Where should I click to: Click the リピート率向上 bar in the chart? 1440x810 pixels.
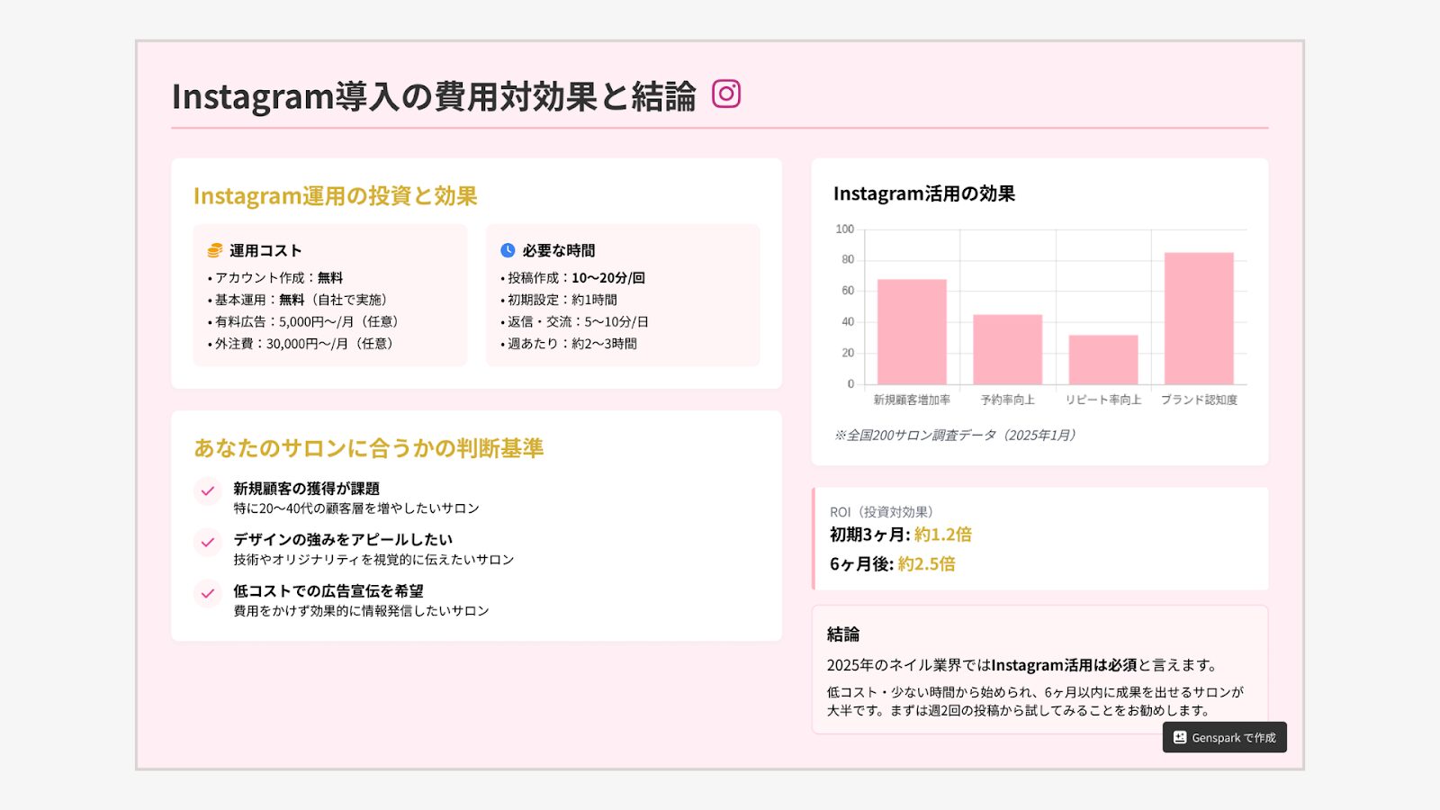tap(1103, 360)
